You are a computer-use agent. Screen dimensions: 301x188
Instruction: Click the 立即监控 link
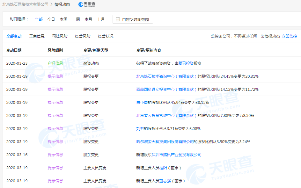tap(289, 36)
